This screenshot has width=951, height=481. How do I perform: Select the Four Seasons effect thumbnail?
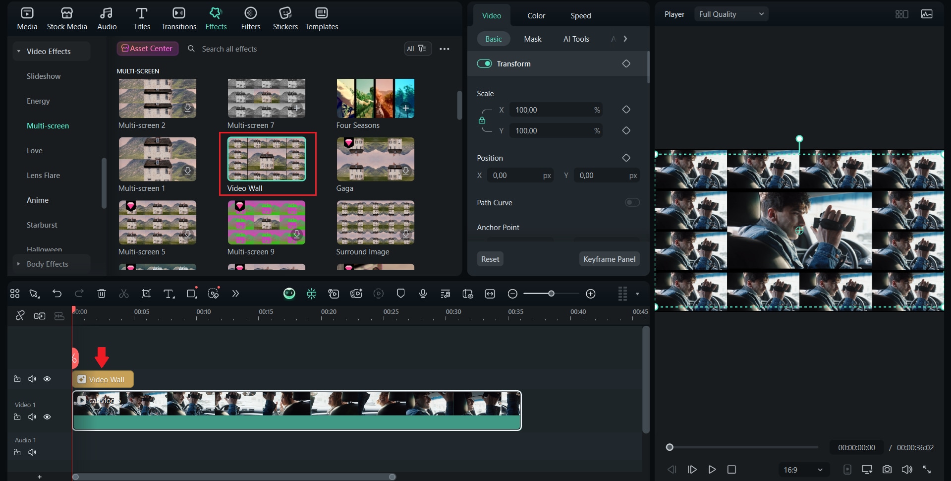[375, 98]
